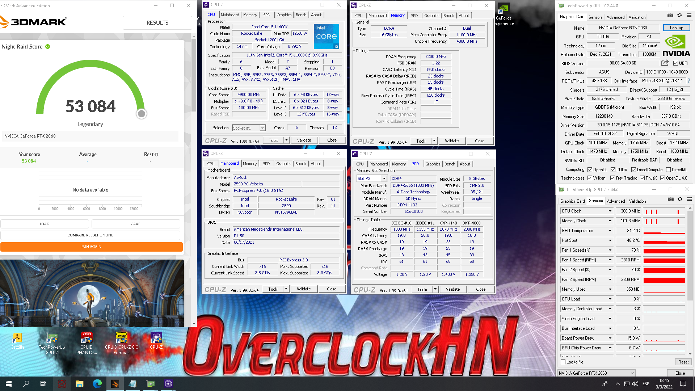Open hamburger menu in GPU-Z Sensors window
Viewport: 695px width, 391px height.
pos(690,199)
